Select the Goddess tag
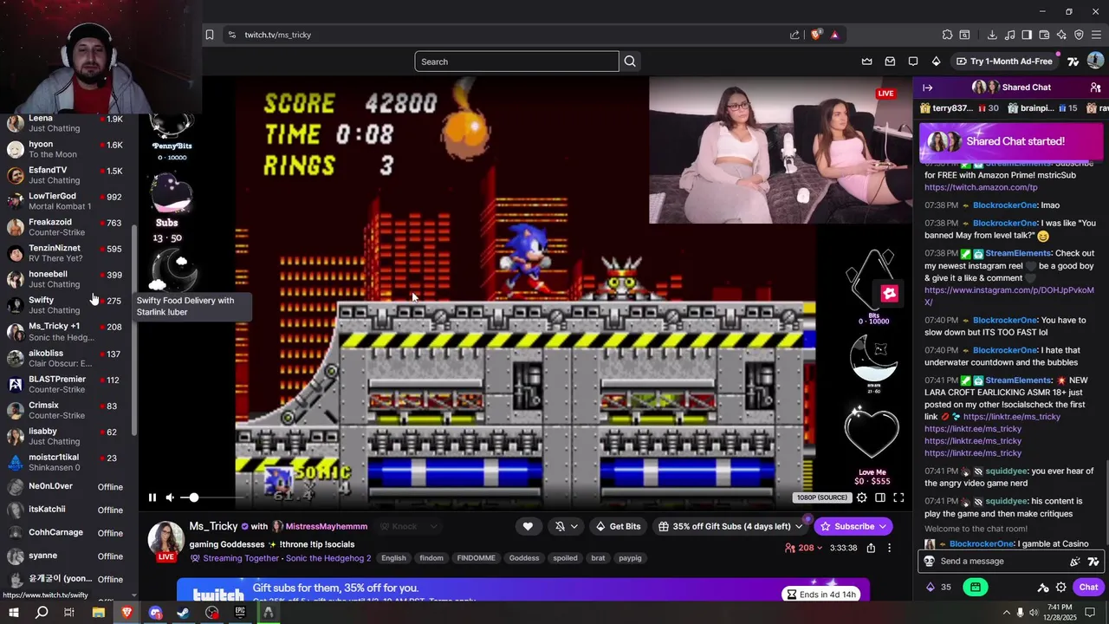The width and height of the screenshot is (1109, 624). 524,558
